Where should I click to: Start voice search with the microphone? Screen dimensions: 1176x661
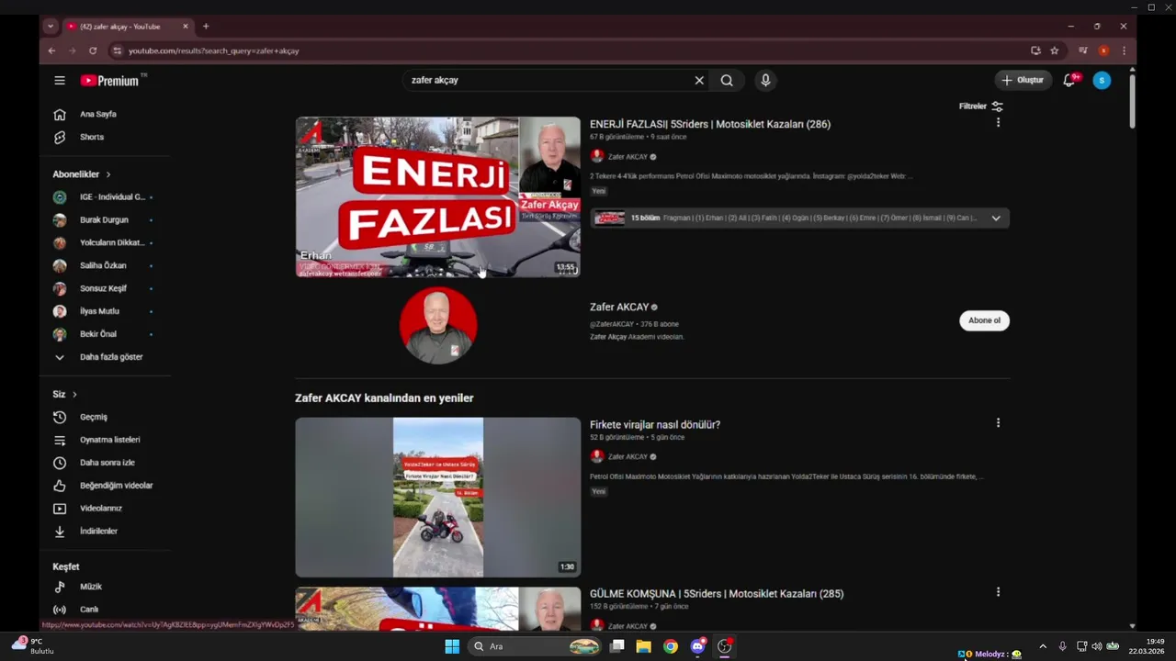tap(765, 81)
